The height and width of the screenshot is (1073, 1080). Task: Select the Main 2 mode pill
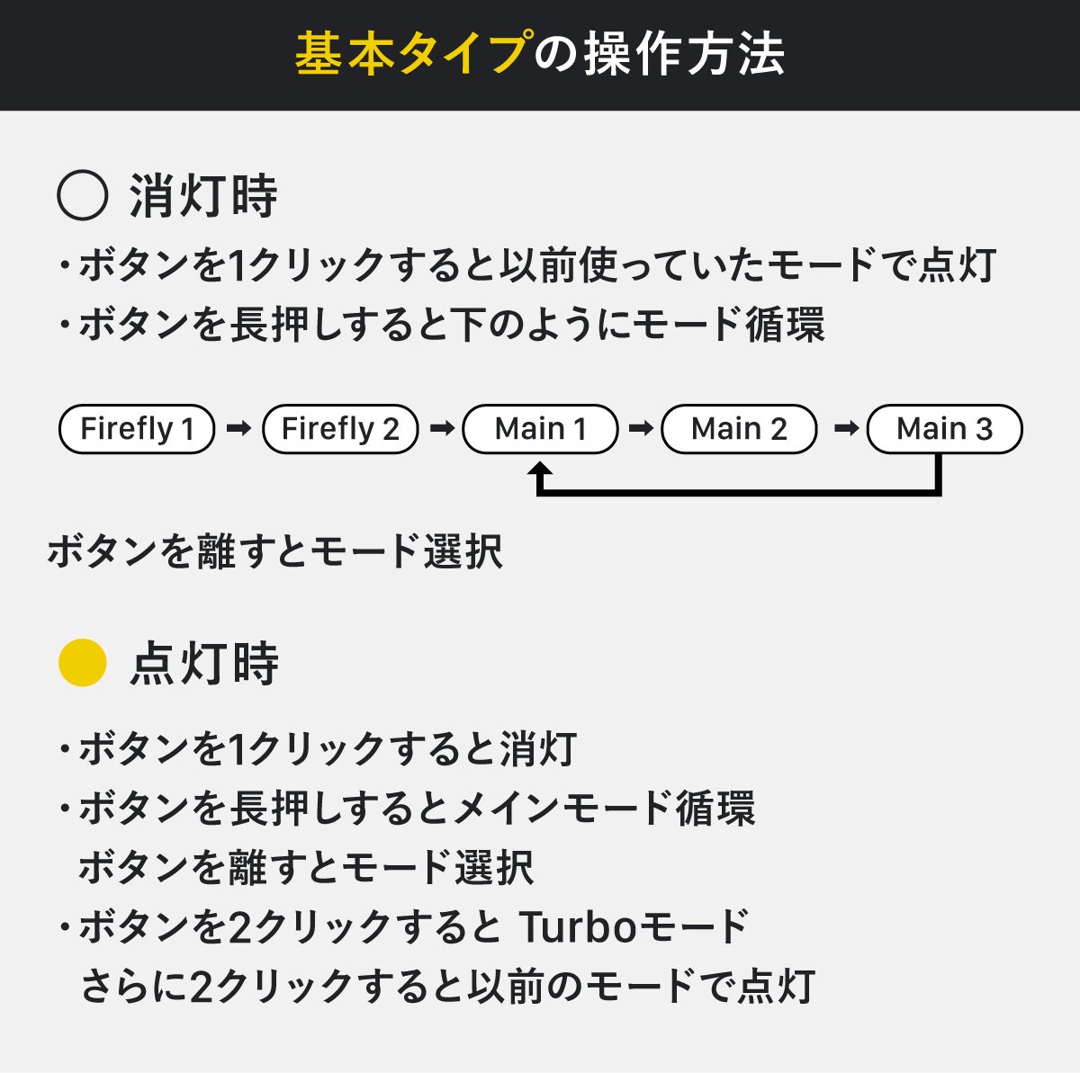click(x=739, y=429)
